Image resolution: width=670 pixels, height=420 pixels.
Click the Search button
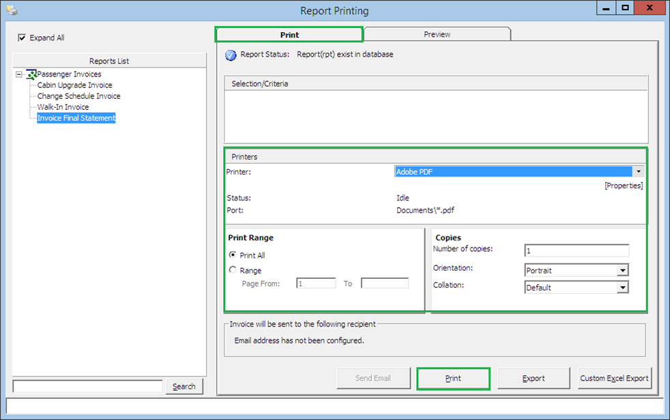coord(184,387)
